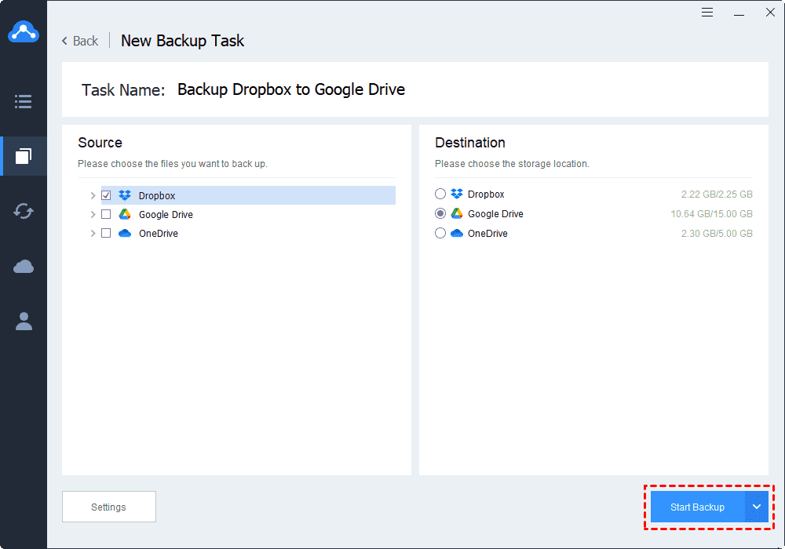Open the cloud storage sidebar icon
This screenshot has width=785, height=549.
coord(24,267)
